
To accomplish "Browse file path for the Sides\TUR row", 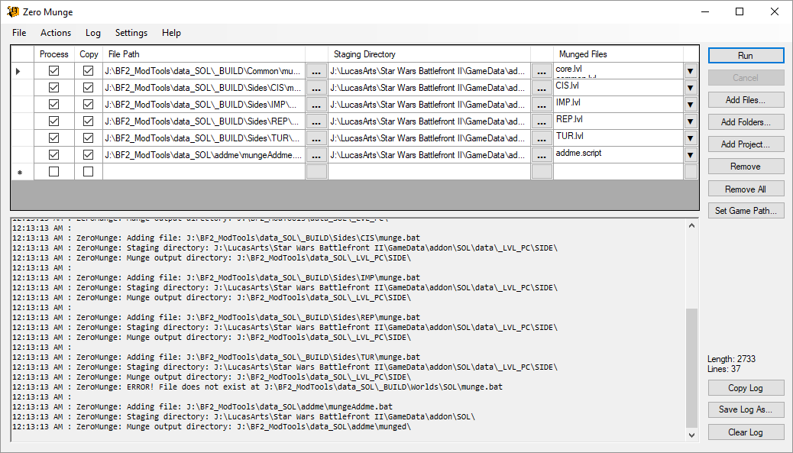I will [316, 138].
